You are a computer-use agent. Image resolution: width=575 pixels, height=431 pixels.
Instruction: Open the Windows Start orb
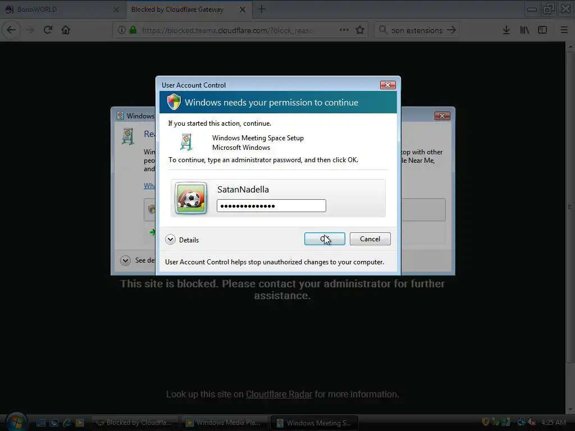(x=16, y=422)
